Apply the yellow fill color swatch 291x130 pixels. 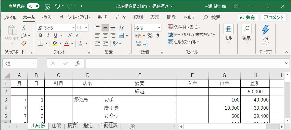click(55, 43)
